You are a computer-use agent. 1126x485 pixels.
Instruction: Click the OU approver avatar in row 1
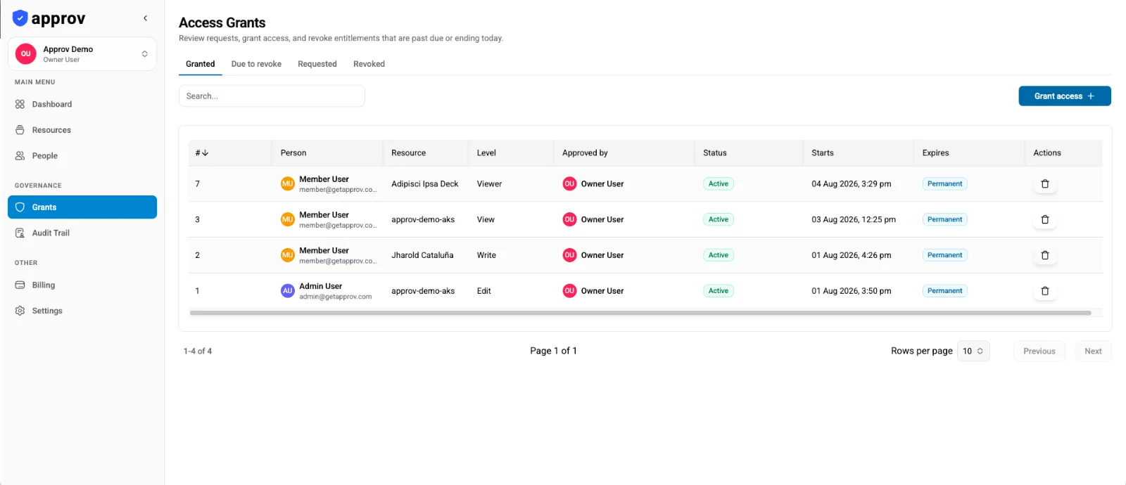[569, 291]
